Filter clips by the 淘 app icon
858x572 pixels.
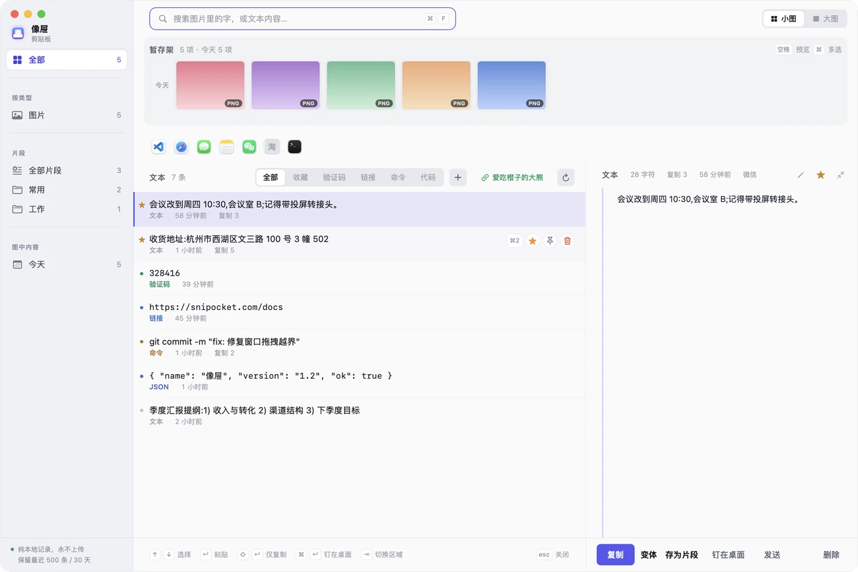click(x=272, y=146)
